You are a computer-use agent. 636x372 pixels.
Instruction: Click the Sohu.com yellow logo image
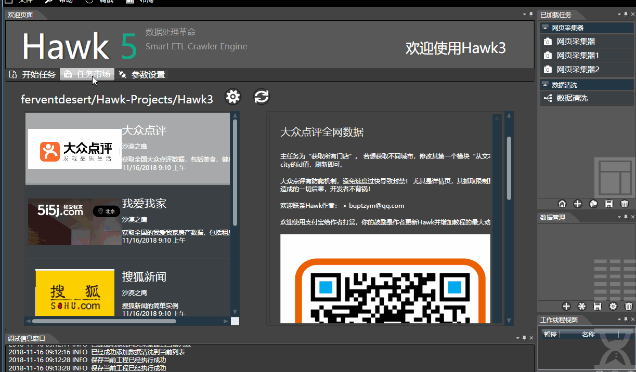(75, 293)
